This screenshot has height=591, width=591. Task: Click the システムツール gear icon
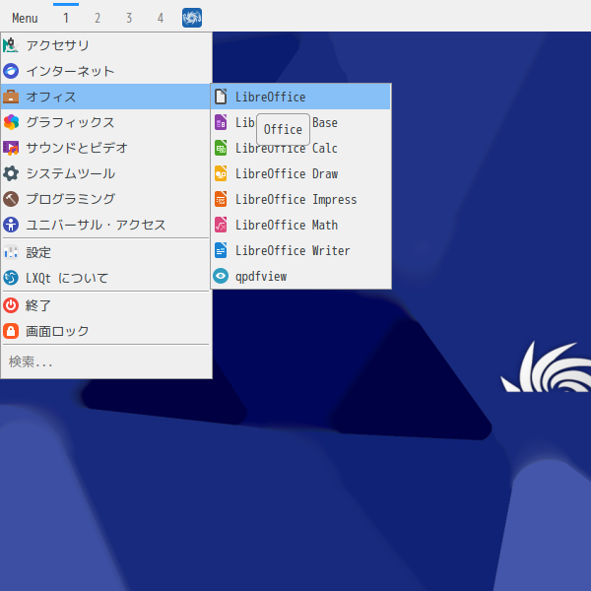[11, 173]
